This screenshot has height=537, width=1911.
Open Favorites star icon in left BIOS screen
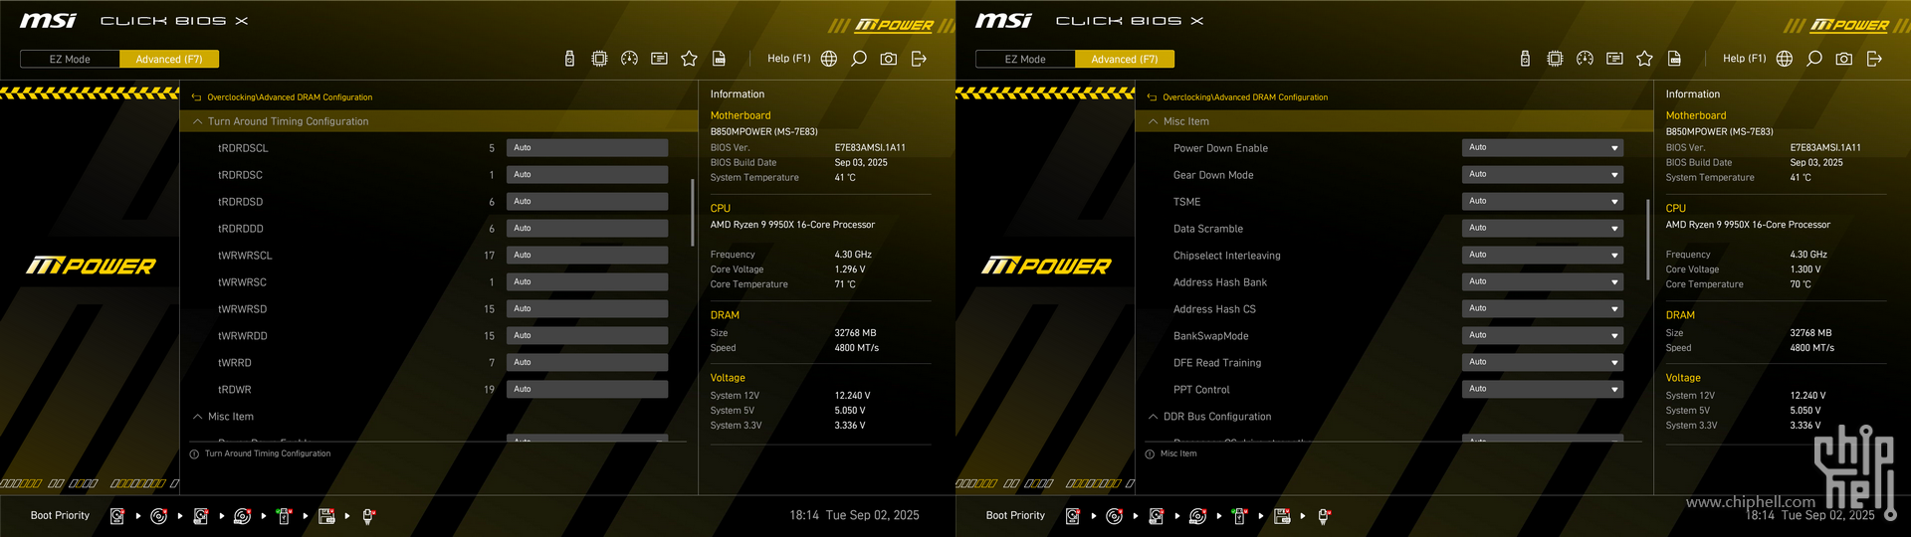[689, 59]
